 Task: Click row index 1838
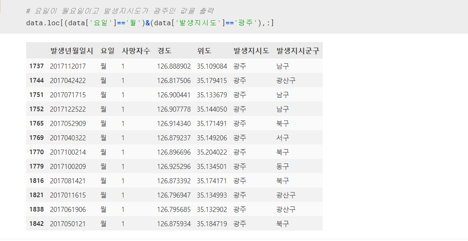pyautogui.click(x=37, y=209)
